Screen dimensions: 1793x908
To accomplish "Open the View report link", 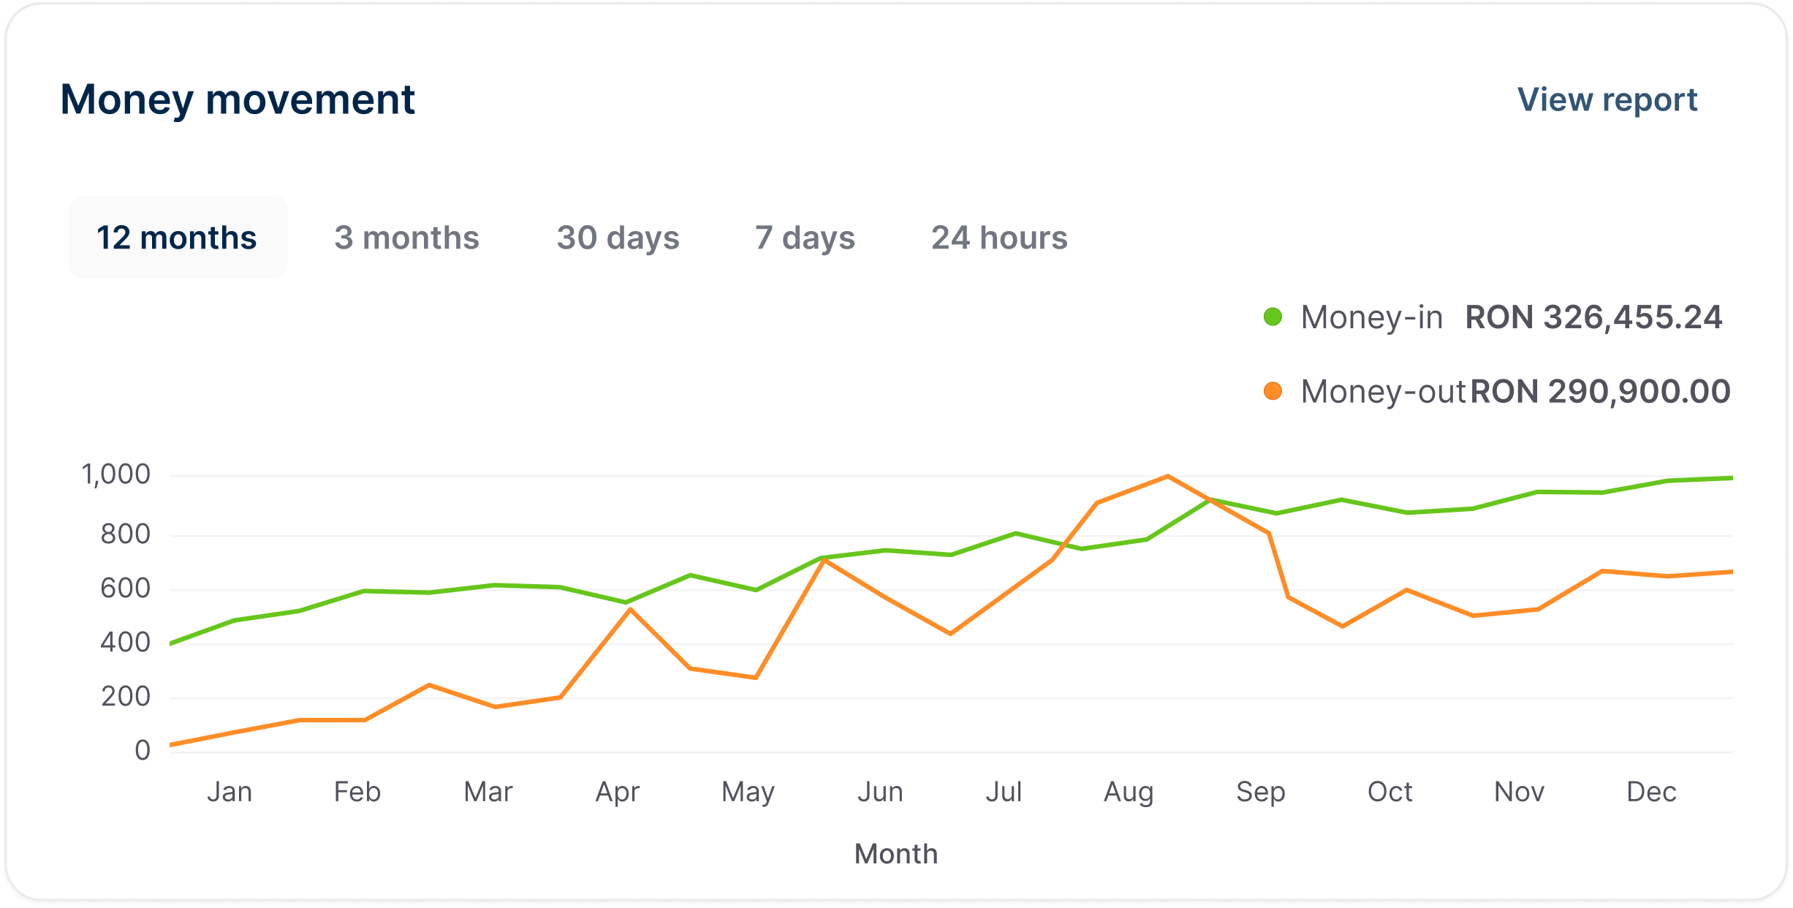I will (x=1607, y=99).
